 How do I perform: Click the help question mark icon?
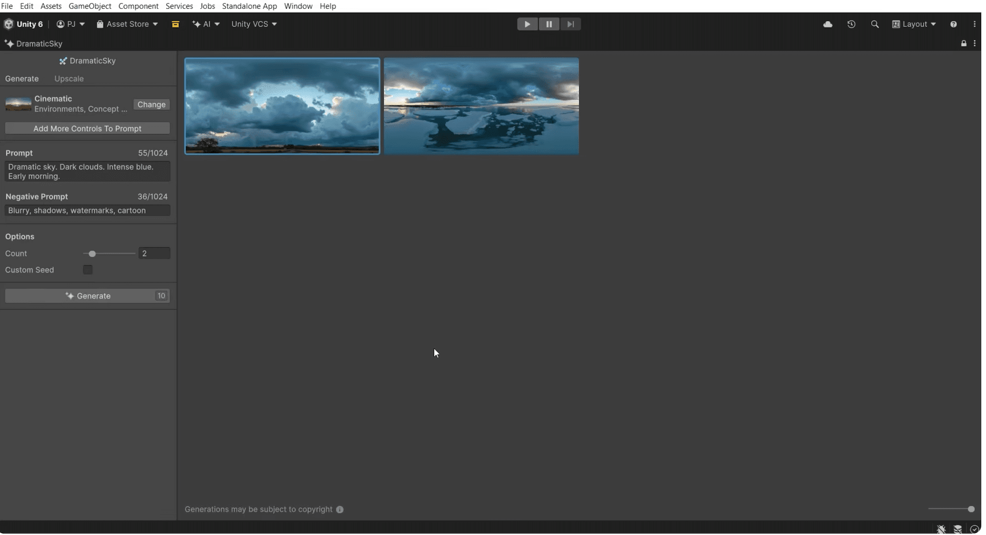(954, 24)
